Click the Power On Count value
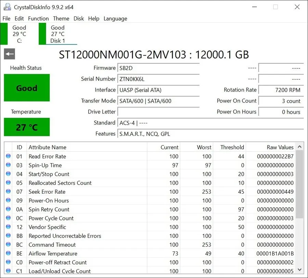Image resolution: width=308 pixels, height=278 pixels. [281, 101]
